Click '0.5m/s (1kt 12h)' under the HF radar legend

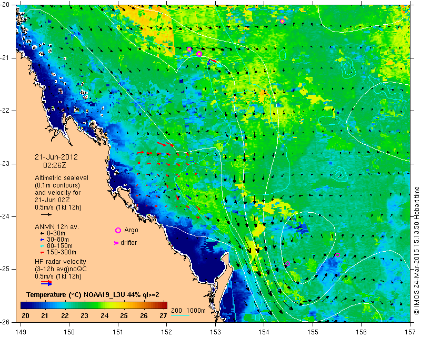(x=58, y=276)
